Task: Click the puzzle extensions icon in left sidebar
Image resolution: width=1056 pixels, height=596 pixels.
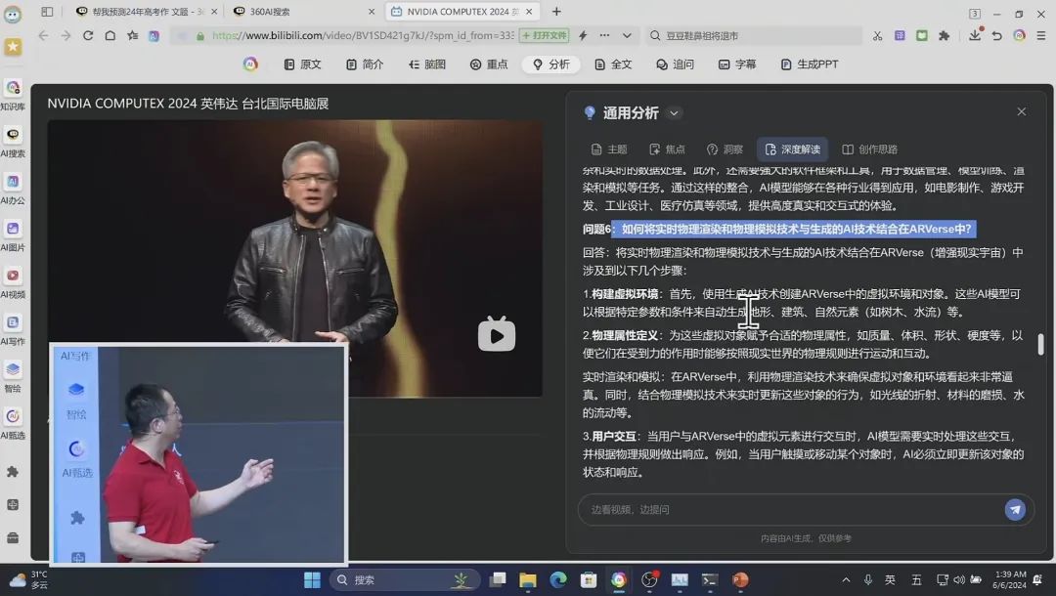Action: pyautogui.click(x=13, y=472)
